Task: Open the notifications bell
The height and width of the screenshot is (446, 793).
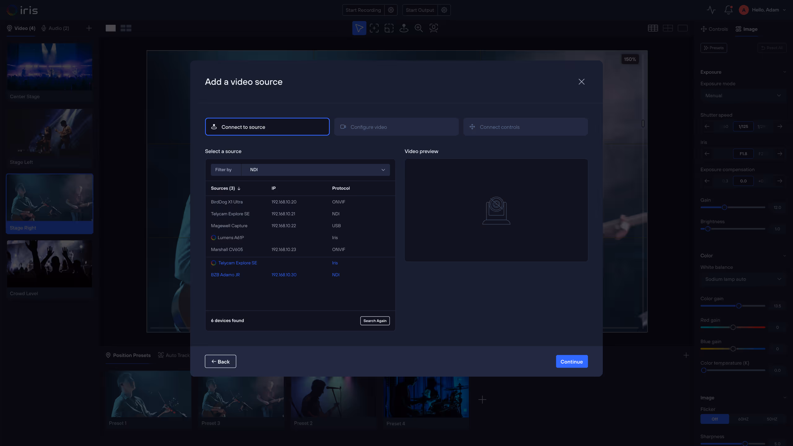Action: (728, 10)
